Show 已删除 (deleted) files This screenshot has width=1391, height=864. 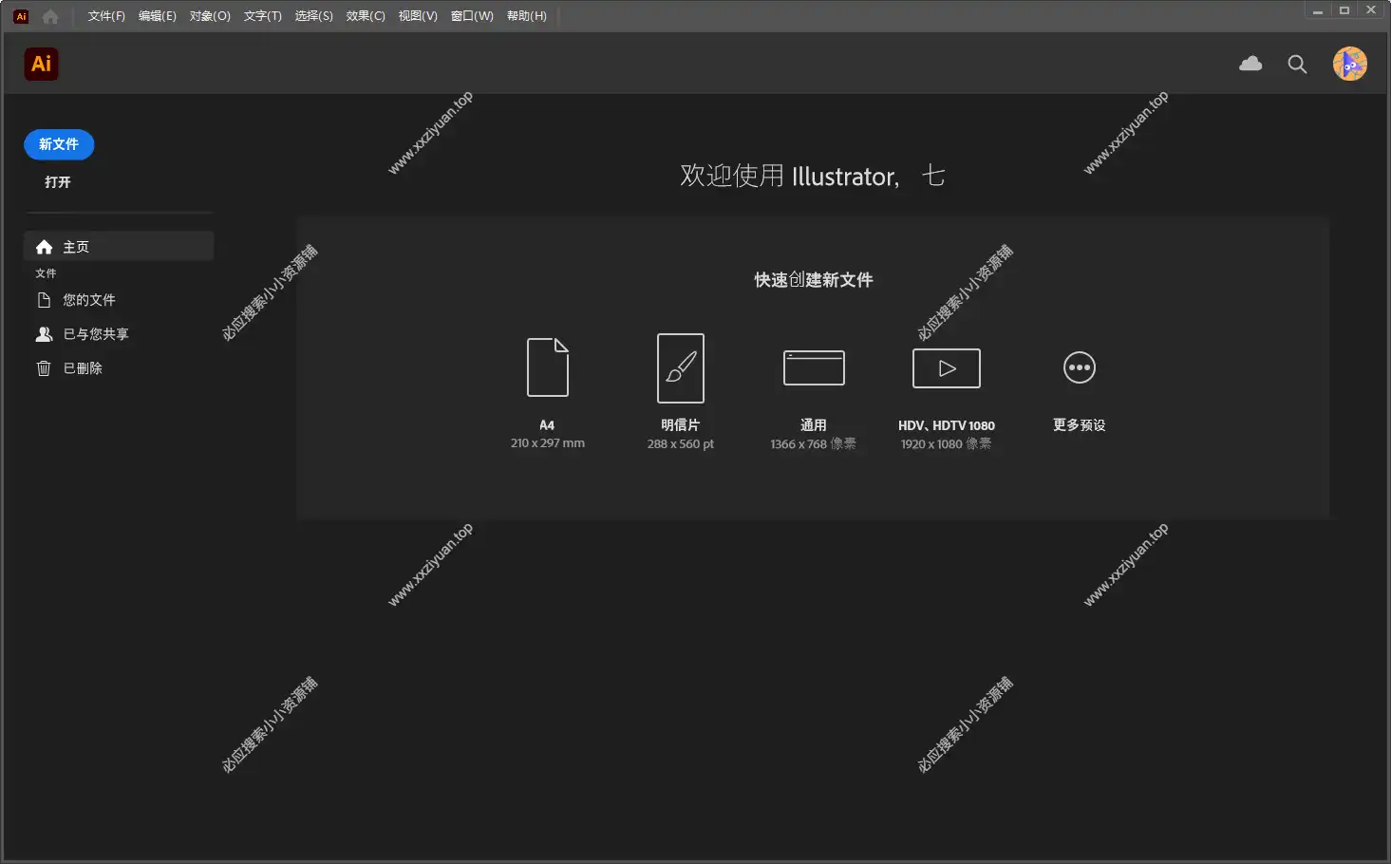coord(82,368)
